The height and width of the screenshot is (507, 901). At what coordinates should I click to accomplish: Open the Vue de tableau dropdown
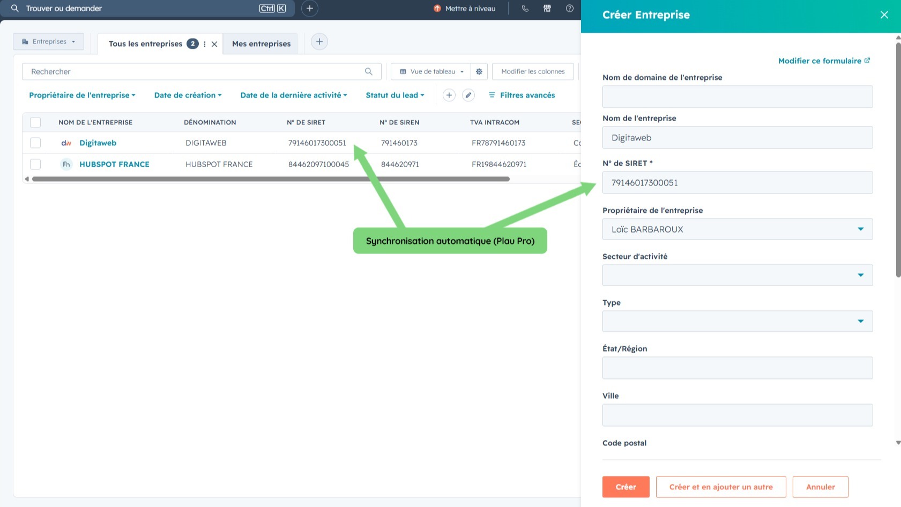(x=431, y=71)
